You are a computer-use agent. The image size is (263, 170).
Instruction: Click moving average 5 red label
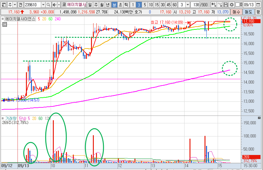click(39, 19)
